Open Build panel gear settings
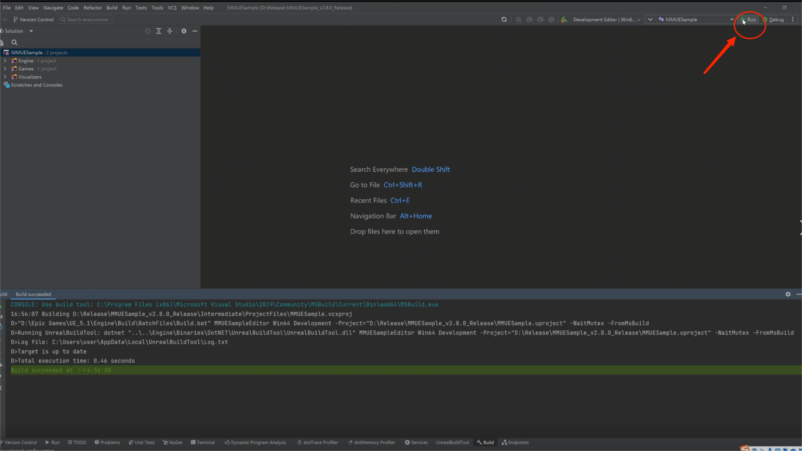 coord(788,294)
